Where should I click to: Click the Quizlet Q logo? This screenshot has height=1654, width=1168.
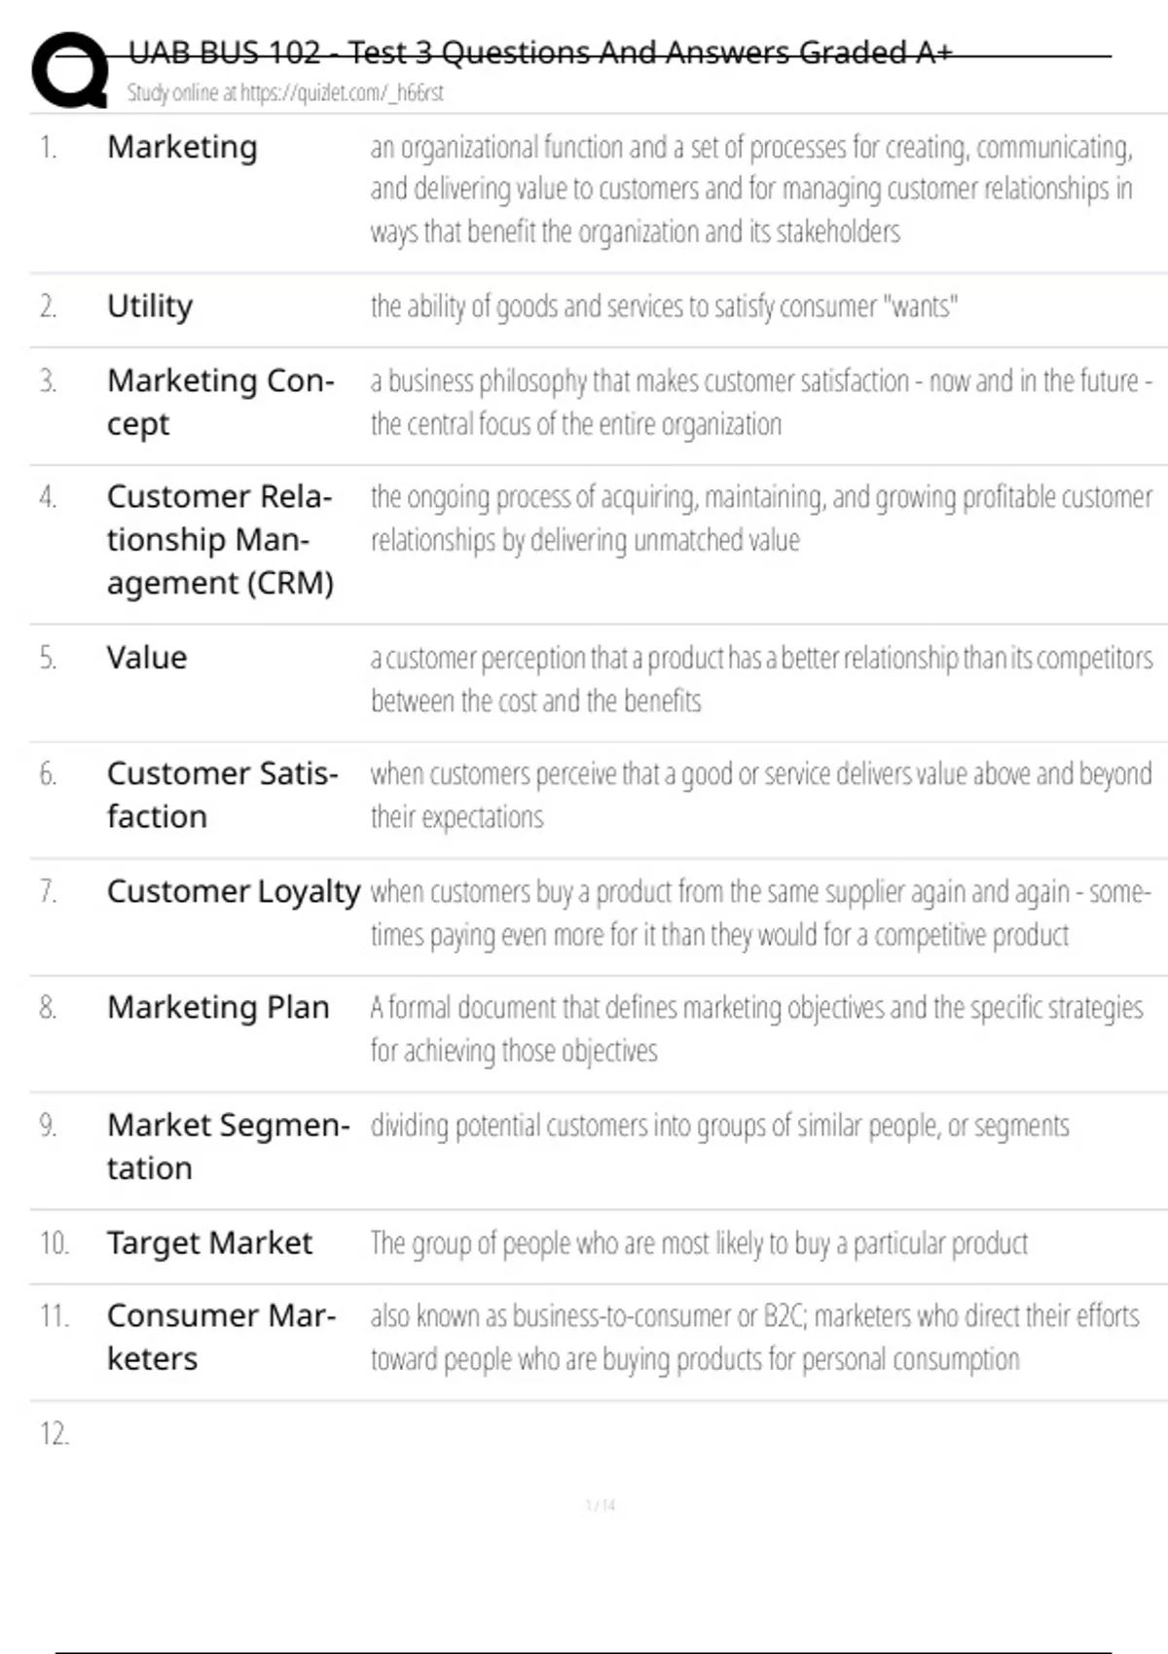[70, 70]
